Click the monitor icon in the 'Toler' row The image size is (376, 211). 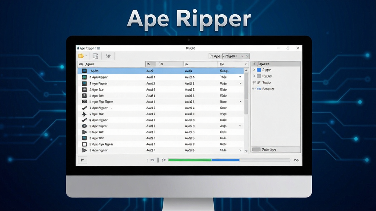pyautogui.click(x=84, y=77)
